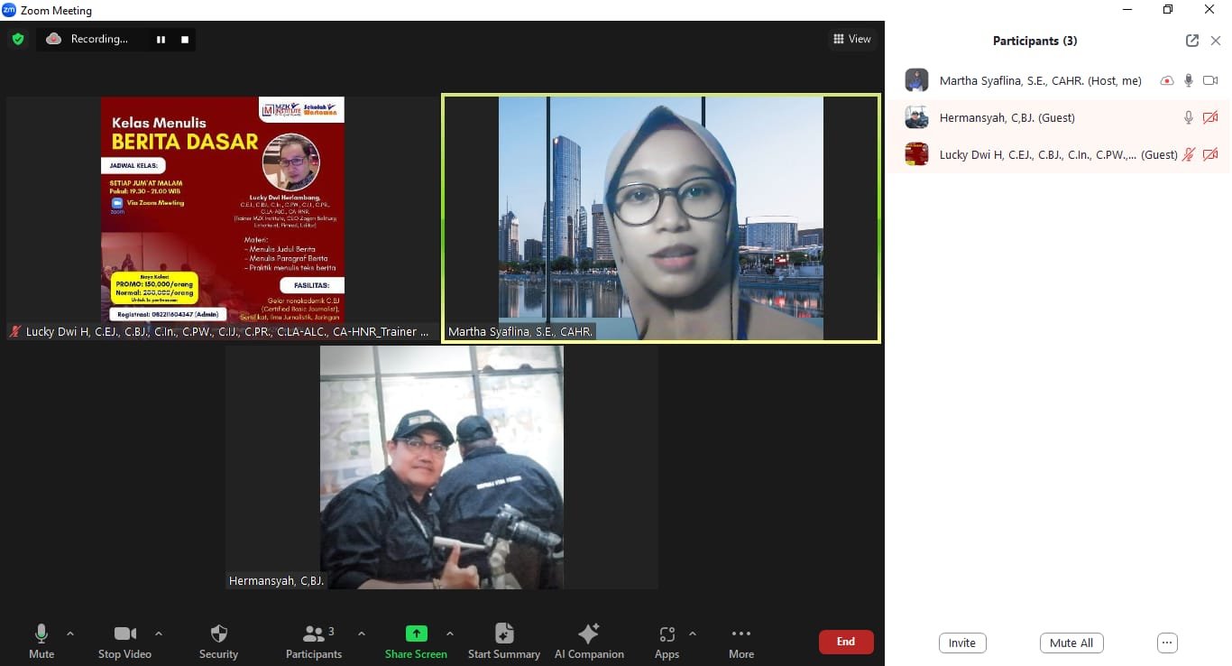Click Hermansyah, C,BJ. name label on video
Image resolution: width=1232 pixels, height=666 pixels.
point(276,580)
